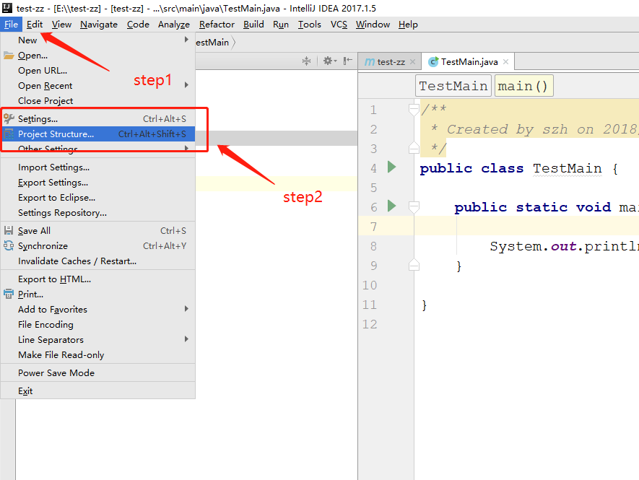Viewport: 639px width, 480px height.
Task: Select Close Project
Action: pos(97,100)
